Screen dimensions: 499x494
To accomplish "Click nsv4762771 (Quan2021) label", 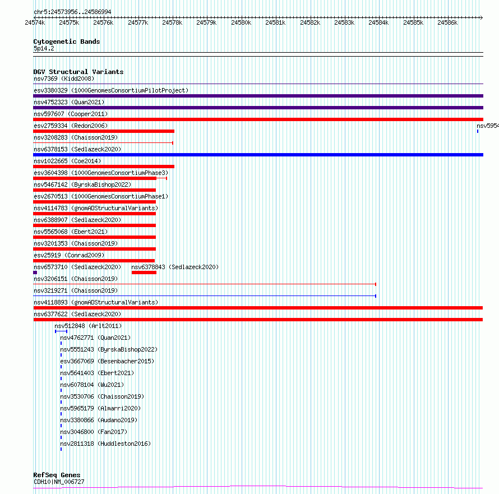I will point(95,338).
